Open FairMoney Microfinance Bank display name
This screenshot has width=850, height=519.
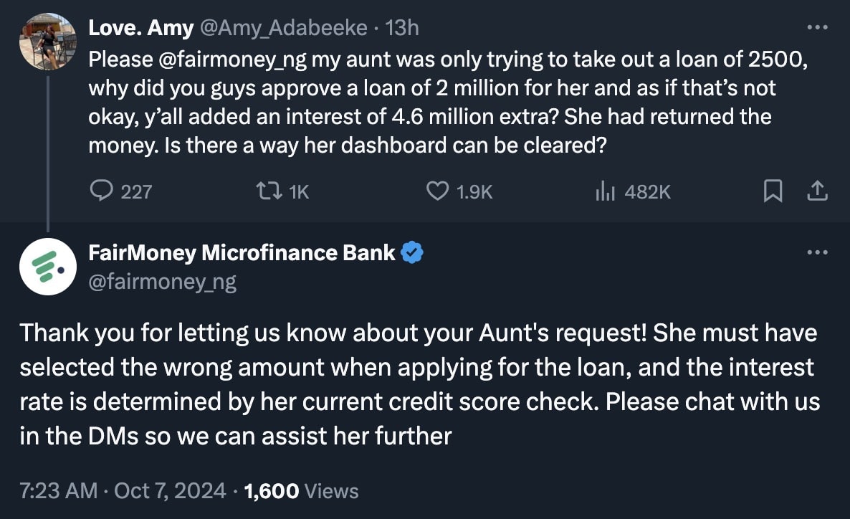(242, 252)
